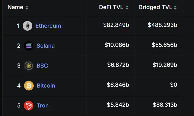Viewport: 194px width, 116px height.
Task: Select Ethereum's $82.849b DeFi TVL cell
Action: [x=116, y=25]
